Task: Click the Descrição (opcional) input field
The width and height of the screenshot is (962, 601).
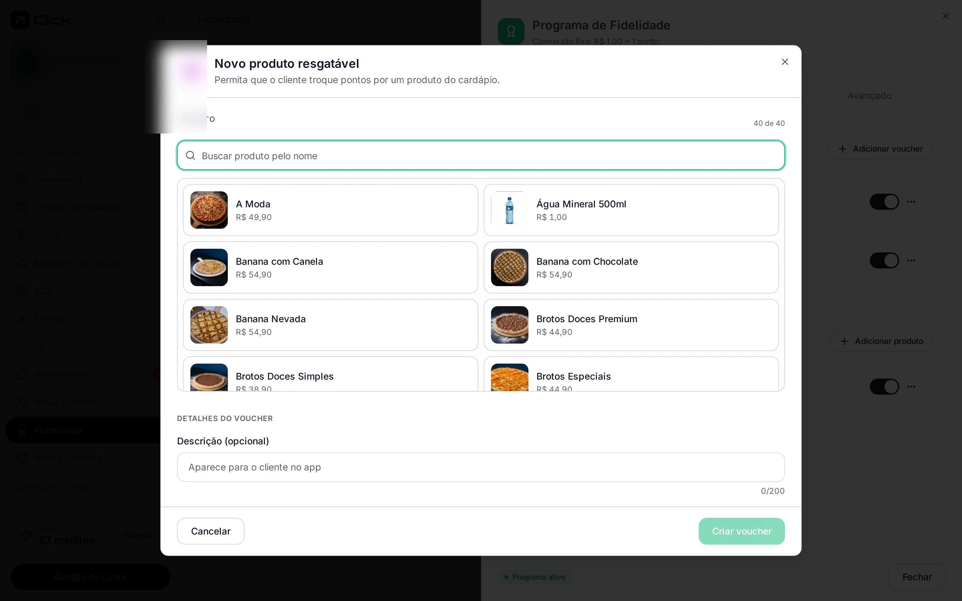Action: [481, 467]
